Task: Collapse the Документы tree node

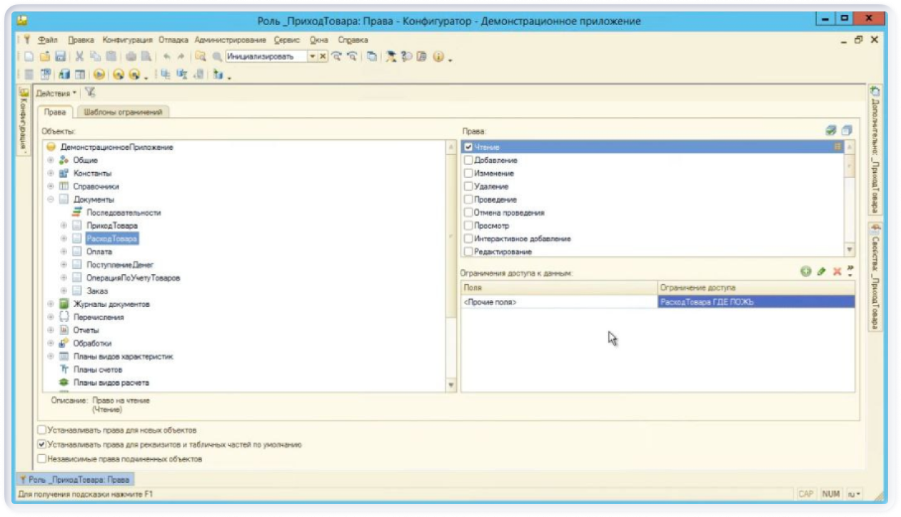Action: click(51, 199)
